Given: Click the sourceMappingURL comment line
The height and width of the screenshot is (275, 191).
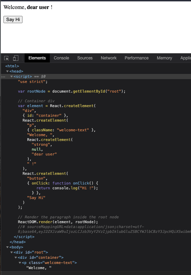Looking at the screenshot, I should pos(104,229).
